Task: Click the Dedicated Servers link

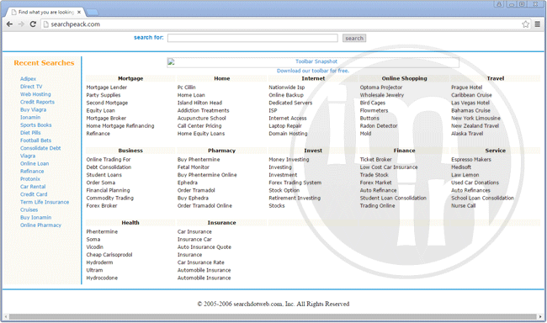Action: coord(290,103)
